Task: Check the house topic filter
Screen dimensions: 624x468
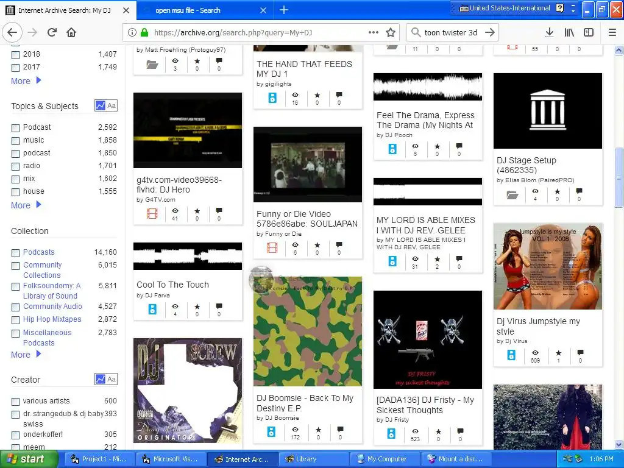Action: [x=15, y=192]
